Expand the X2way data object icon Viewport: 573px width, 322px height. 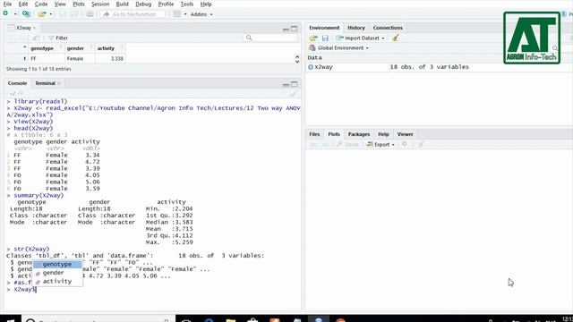tap(311, 67)
